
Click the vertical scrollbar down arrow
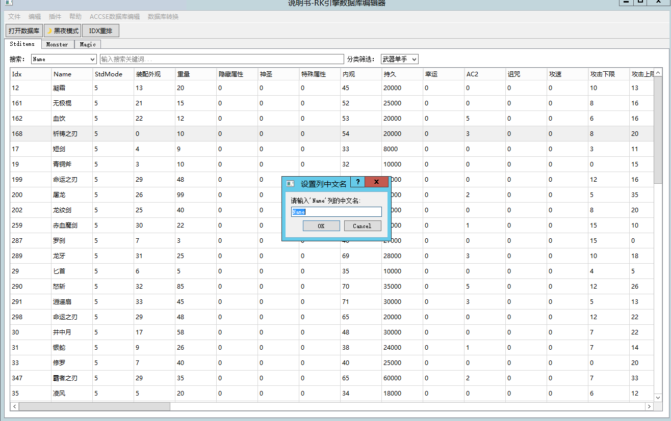(658, 398)
